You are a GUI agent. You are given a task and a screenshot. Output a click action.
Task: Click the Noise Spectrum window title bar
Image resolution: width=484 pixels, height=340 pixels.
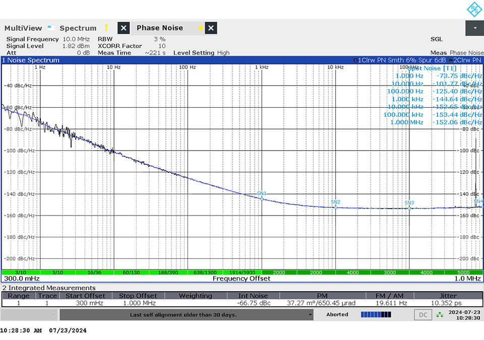[151, 60]
